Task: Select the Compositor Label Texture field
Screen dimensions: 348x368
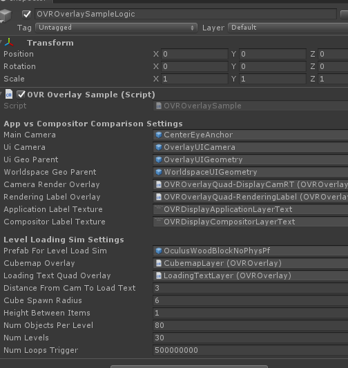Action: [x=251, y=222]
